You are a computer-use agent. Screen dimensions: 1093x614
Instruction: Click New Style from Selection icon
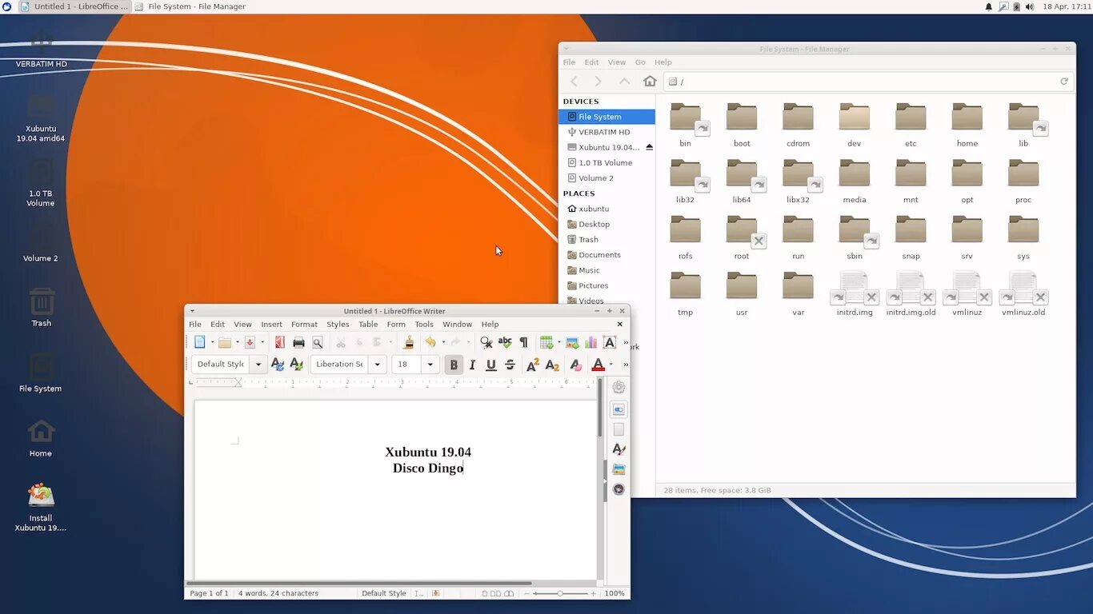coord(296,365)
